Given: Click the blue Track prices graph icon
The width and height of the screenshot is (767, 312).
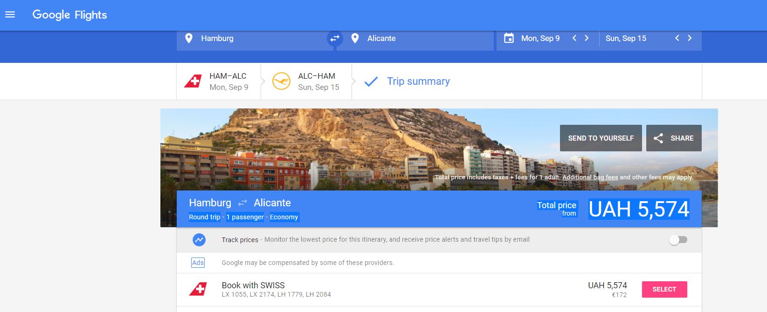Looking at the screenshot, I should coord(199,240).
